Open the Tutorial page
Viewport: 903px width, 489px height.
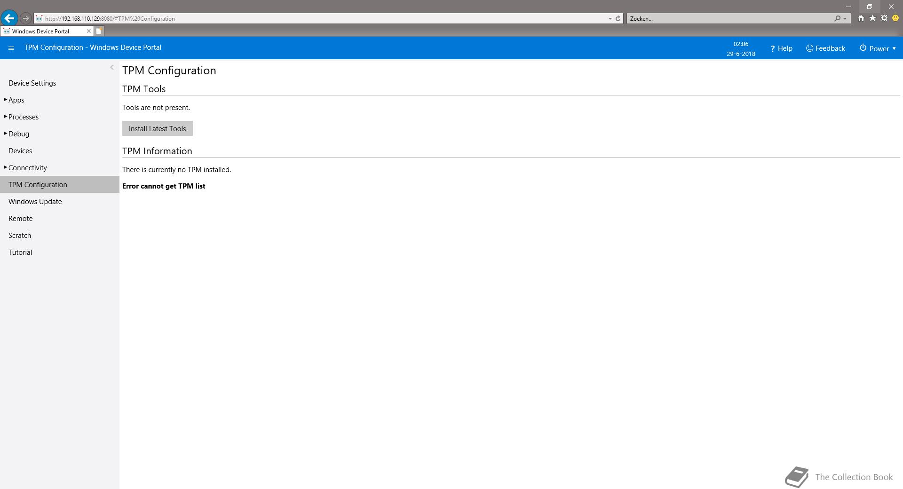click(20, 252)
